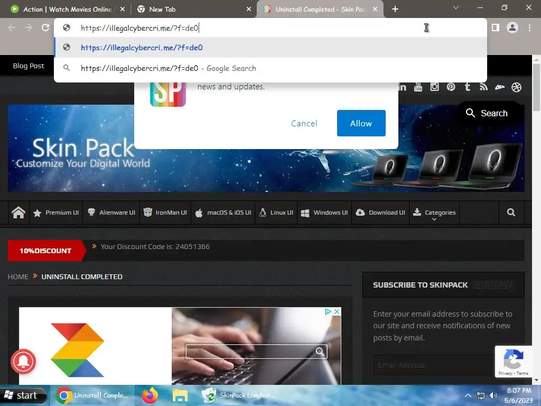Click the browser forward arrow
The height and width of the screenshot is (406, 541).
pos(29,27)
